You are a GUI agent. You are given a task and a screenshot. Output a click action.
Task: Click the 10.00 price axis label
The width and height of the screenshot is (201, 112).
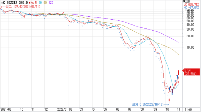tap(190, 48)
